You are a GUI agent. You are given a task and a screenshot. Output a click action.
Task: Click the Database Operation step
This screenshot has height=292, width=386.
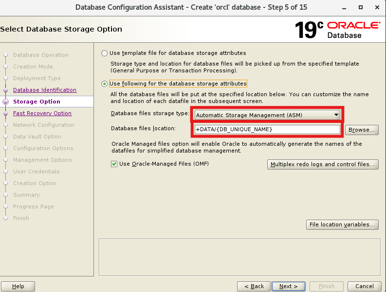[x=41, y=55]
